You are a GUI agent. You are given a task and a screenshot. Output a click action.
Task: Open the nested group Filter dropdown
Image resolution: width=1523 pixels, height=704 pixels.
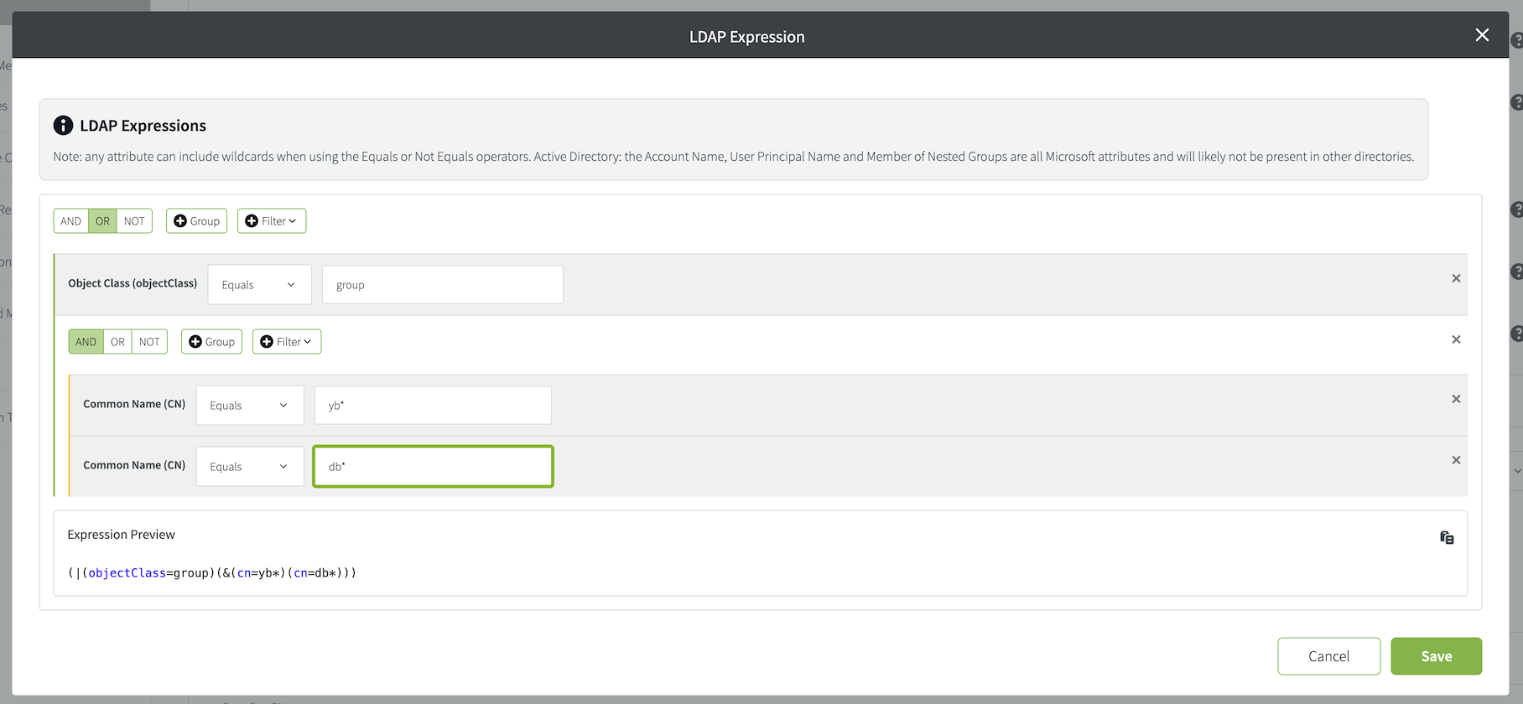coord(287,342)
